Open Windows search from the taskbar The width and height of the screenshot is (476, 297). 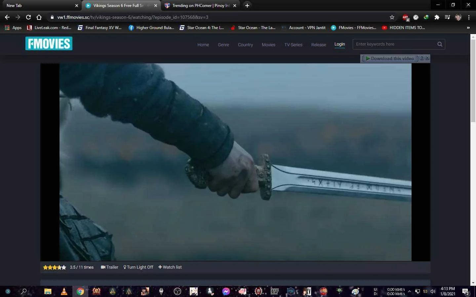click(x=24, y=291)
